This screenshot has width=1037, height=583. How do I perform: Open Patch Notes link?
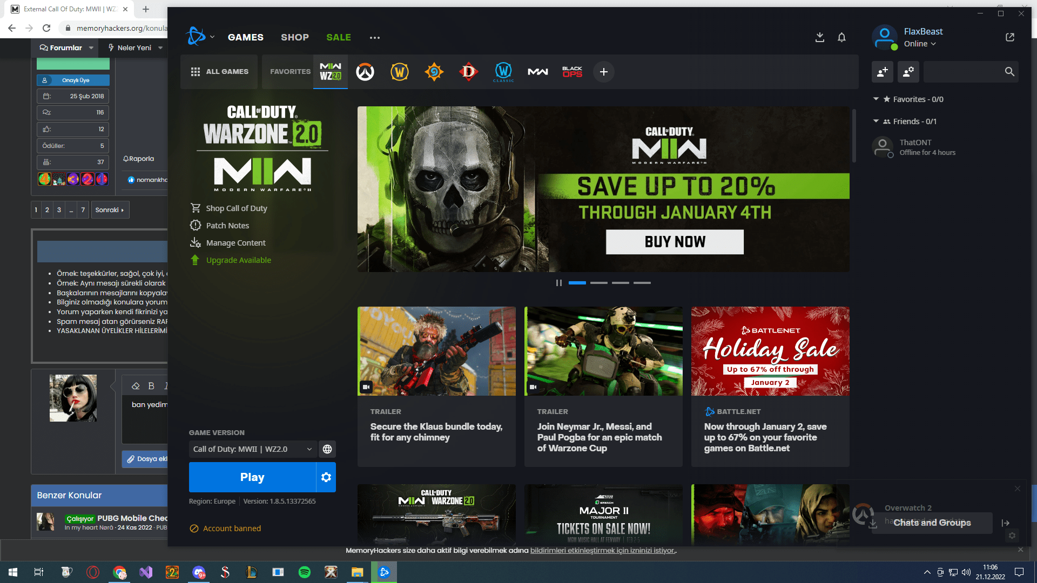tap(227, 226)
